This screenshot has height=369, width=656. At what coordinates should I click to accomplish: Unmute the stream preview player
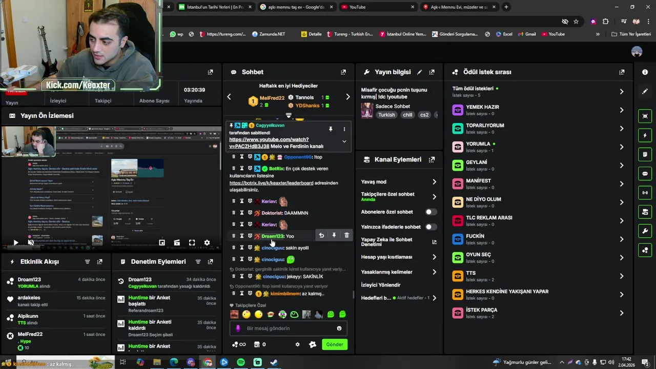point(31,242)
